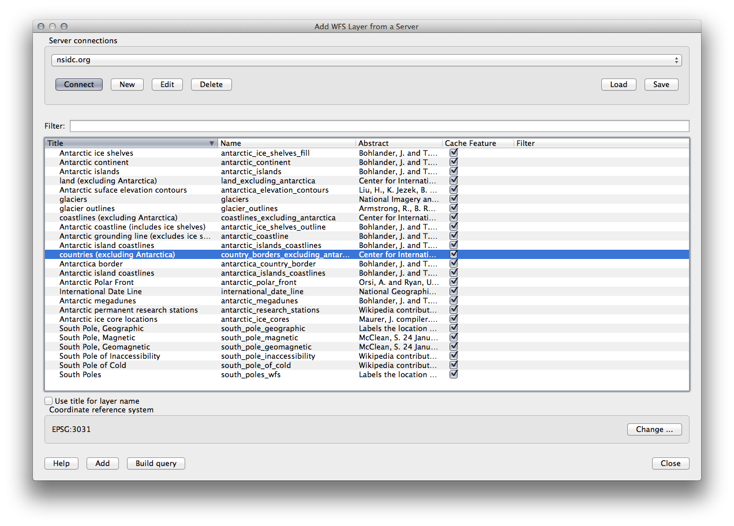Add the selected WFS layer

tap(102, 463)
